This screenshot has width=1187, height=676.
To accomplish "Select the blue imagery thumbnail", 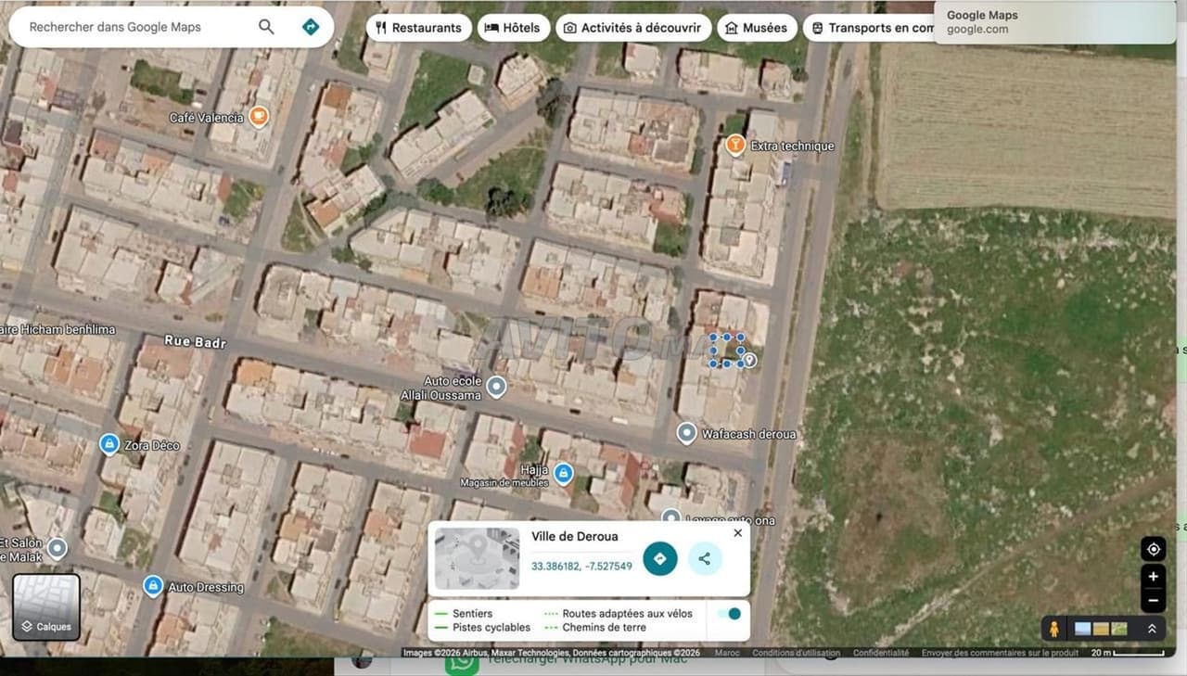I will (x=1082, y=629).
